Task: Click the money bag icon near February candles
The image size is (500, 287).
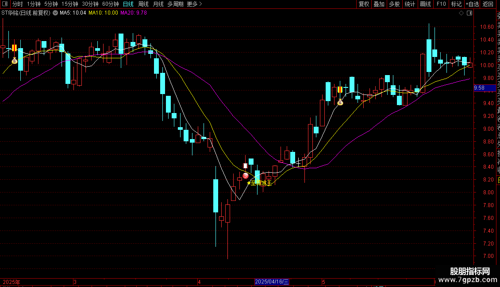Action: click(x=14, y=60)
